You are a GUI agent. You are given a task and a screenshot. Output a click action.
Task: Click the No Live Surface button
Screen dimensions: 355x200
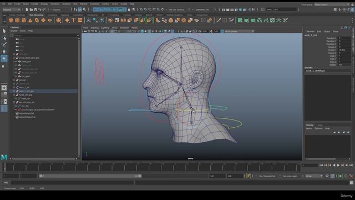coord(176,9)
